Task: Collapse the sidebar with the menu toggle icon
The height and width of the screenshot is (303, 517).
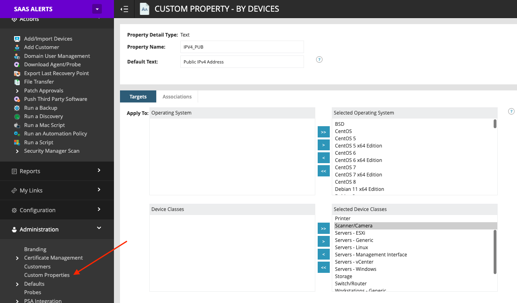Action: point(124,9)
